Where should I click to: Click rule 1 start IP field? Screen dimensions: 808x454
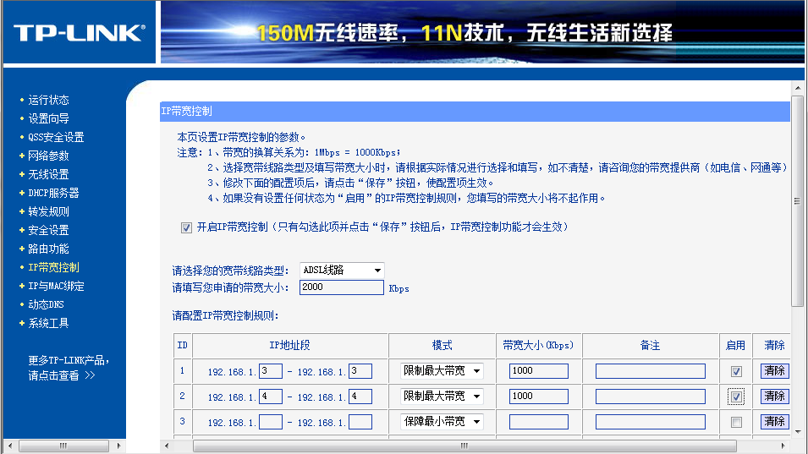click(271, 371)
